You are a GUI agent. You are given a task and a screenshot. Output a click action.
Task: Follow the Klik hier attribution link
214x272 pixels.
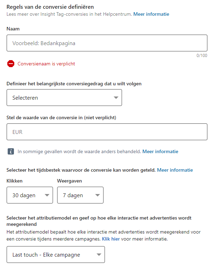pos(110,239)
